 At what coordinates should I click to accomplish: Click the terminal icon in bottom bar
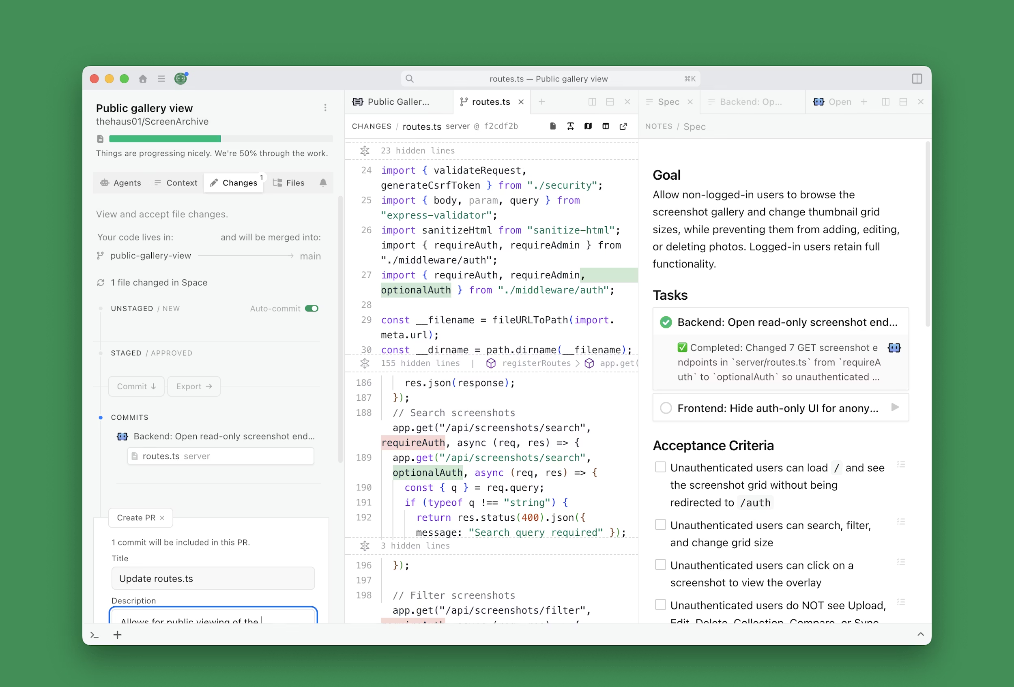coord(94,635)
